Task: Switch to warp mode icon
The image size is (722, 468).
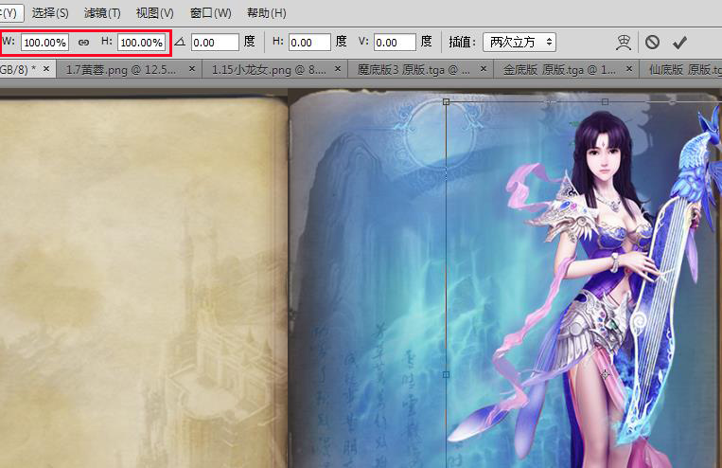Action: (x=624, y=43)
